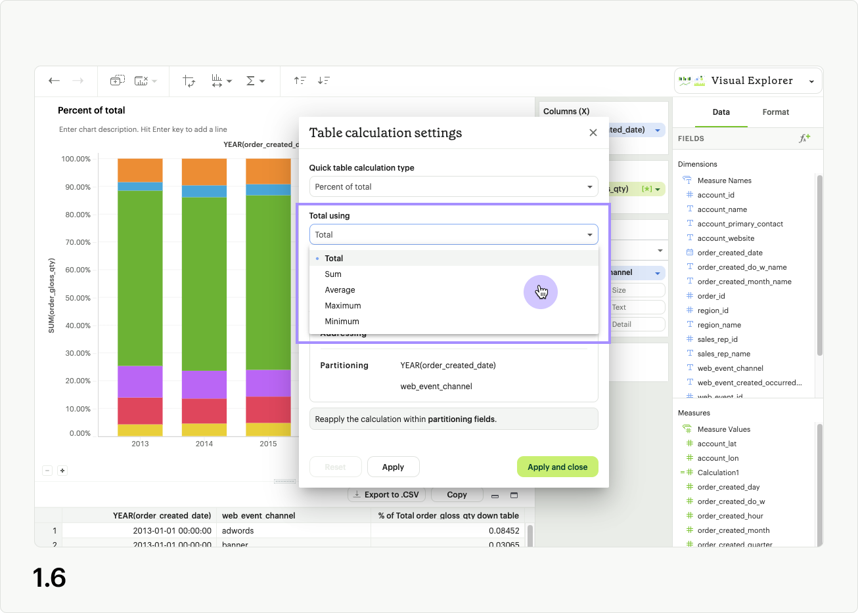
Task: Click the duplicate chart icon
Action: tap(117, 81)
